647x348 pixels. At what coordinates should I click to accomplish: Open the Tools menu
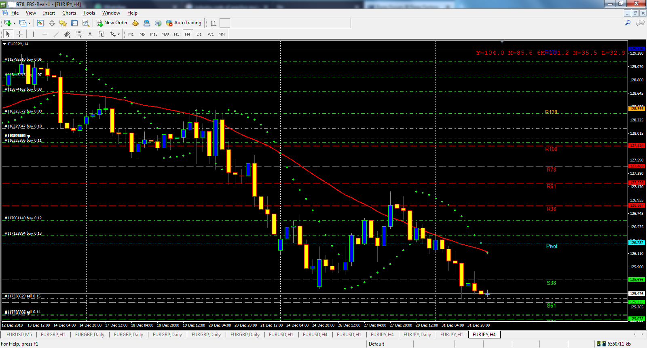point(89,13)
